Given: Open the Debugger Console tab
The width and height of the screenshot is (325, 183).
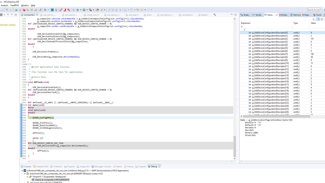Looking at the screenshot, I should pos(102,166).
